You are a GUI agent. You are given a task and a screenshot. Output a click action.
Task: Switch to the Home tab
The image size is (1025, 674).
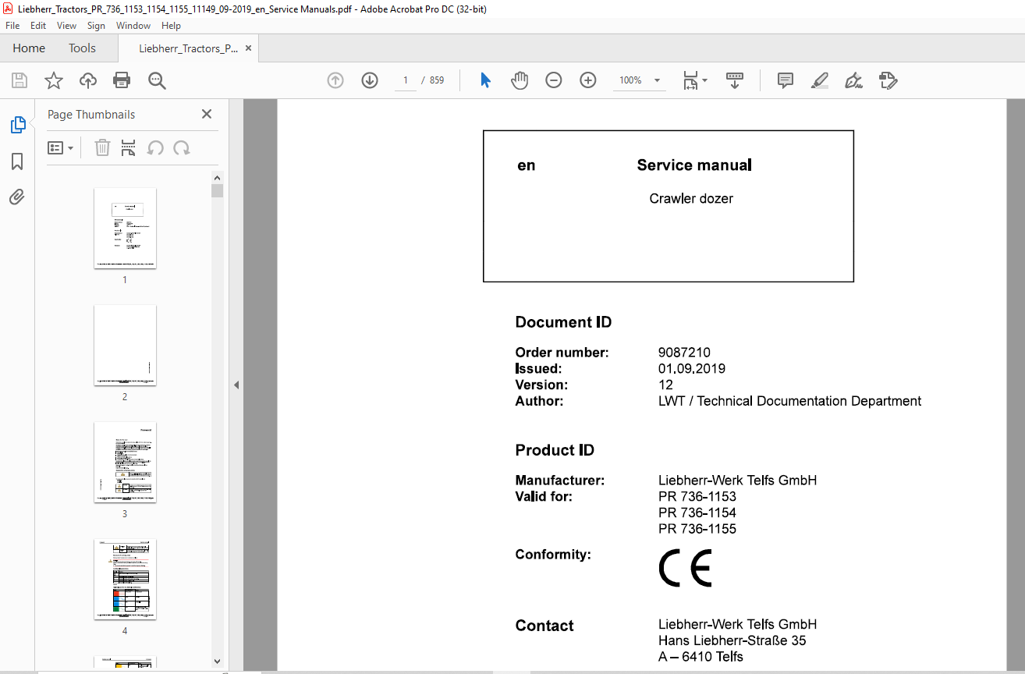click(x=29, y=48)
